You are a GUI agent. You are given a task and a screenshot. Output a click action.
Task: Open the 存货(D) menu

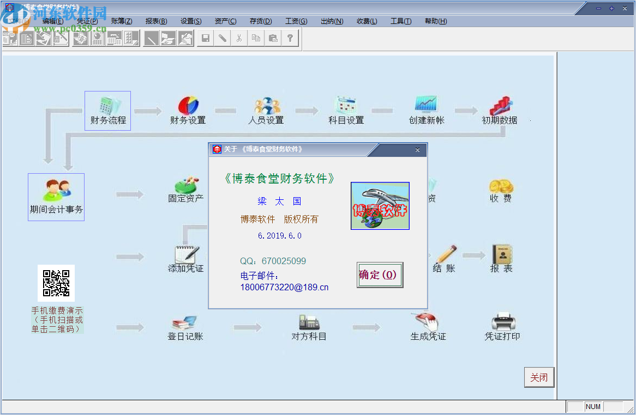coord(261,21)
